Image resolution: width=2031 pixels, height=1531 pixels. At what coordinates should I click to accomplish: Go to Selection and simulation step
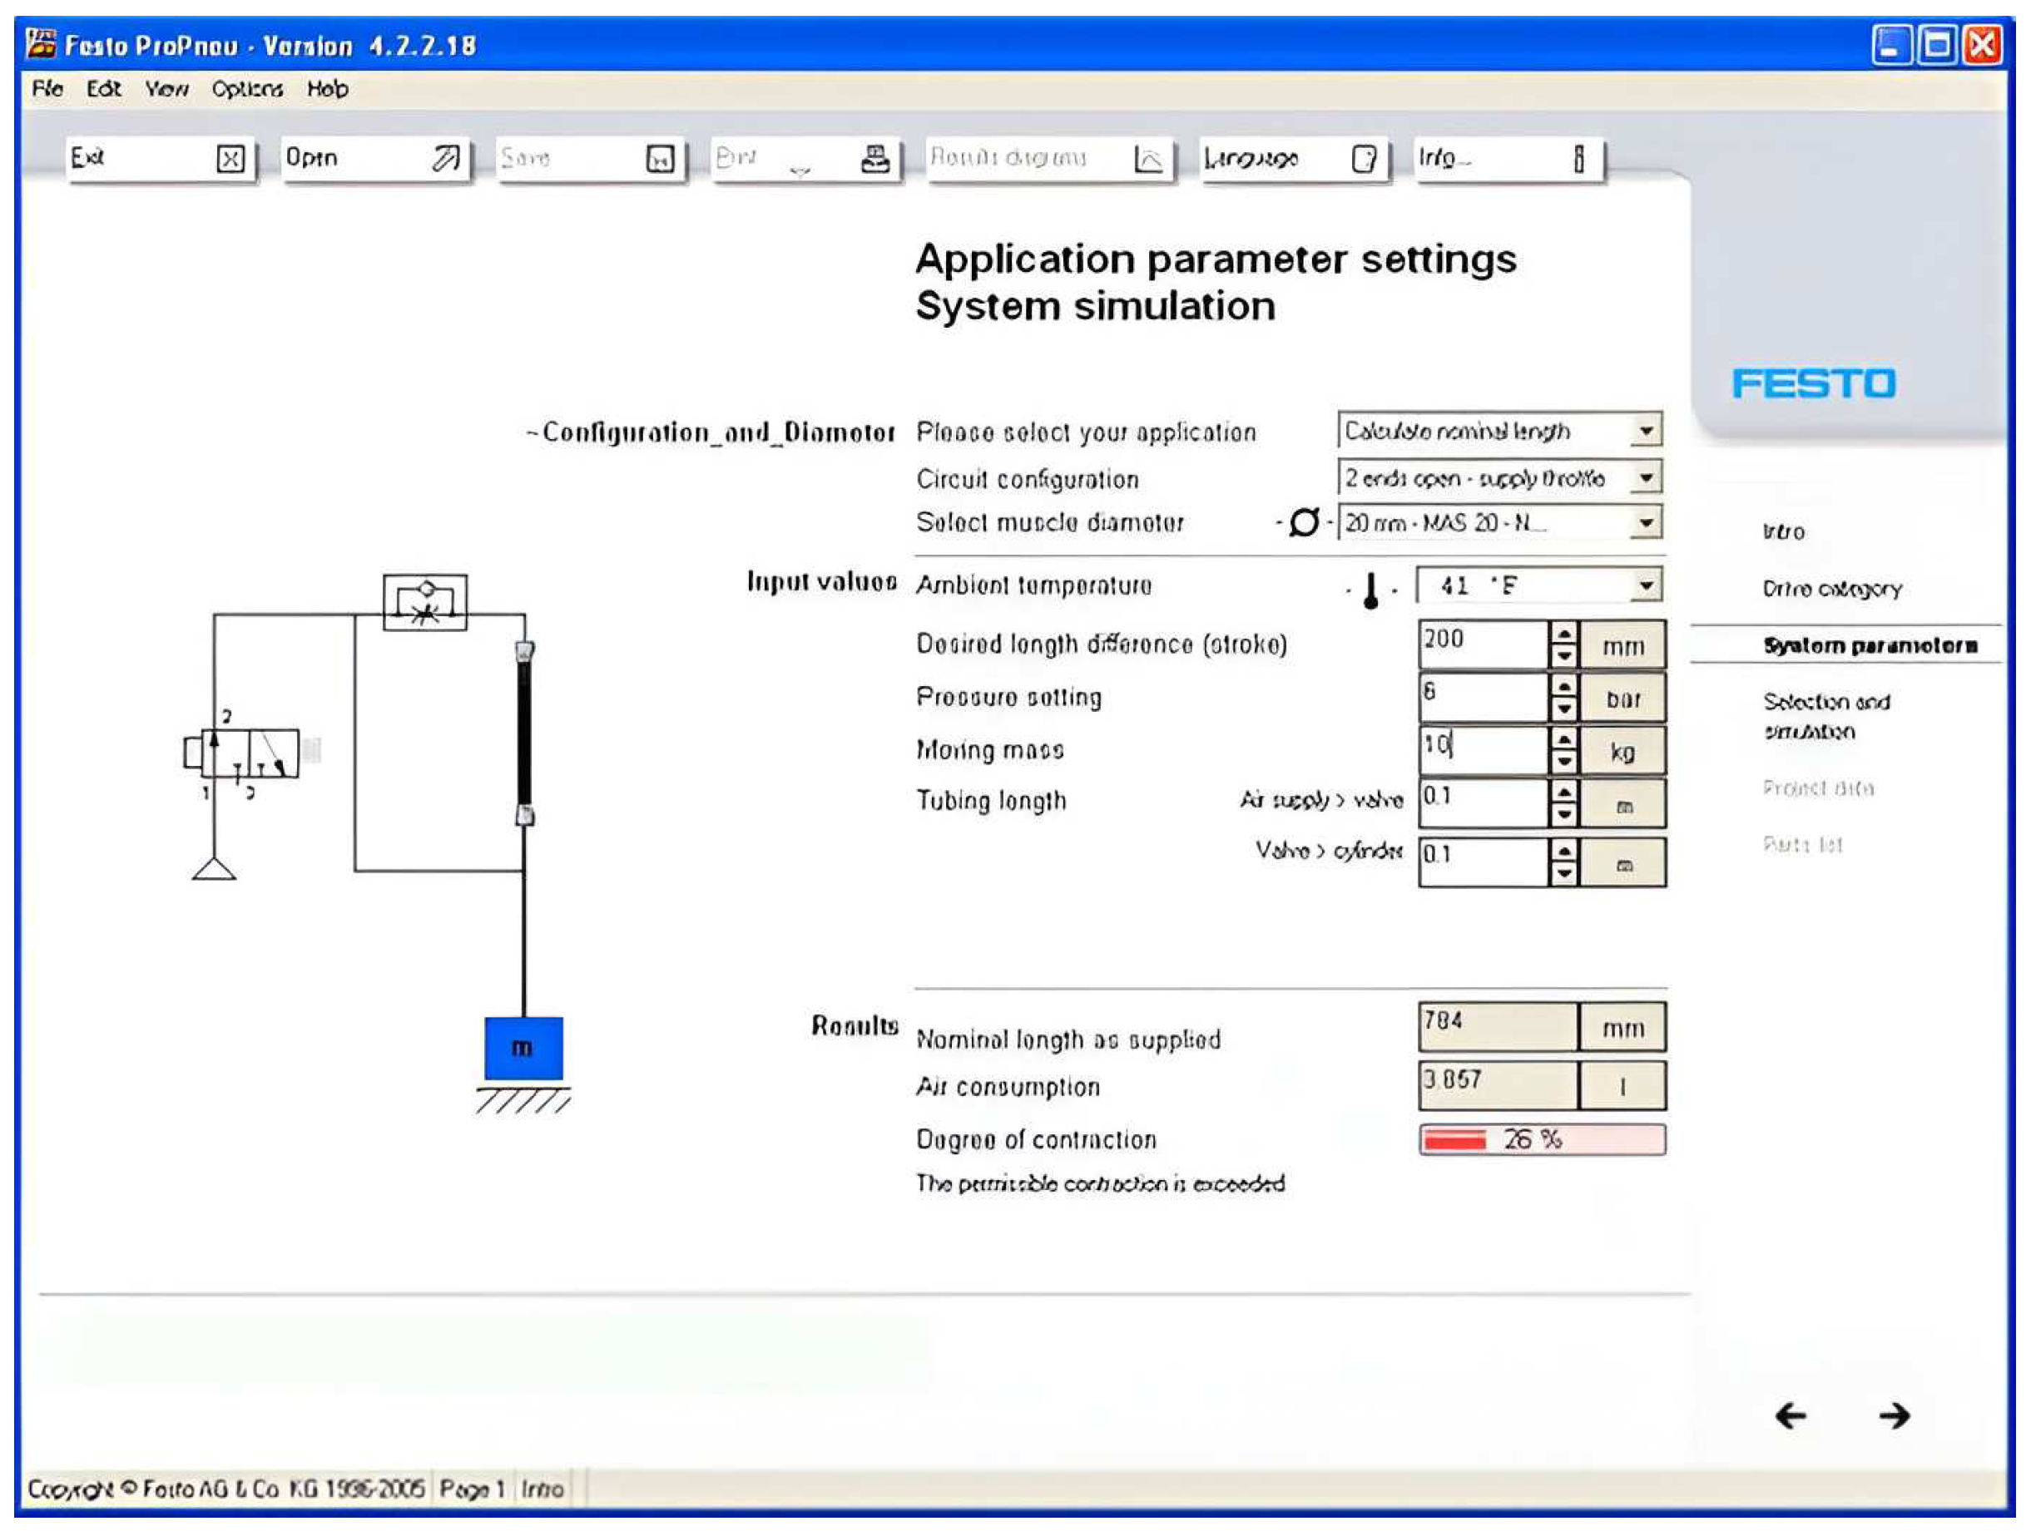coord(1826,716)
